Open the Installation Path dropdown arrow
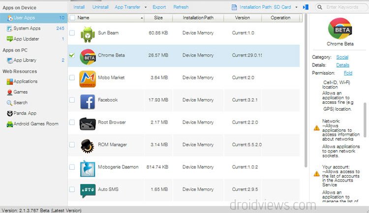 pos(296,7)
